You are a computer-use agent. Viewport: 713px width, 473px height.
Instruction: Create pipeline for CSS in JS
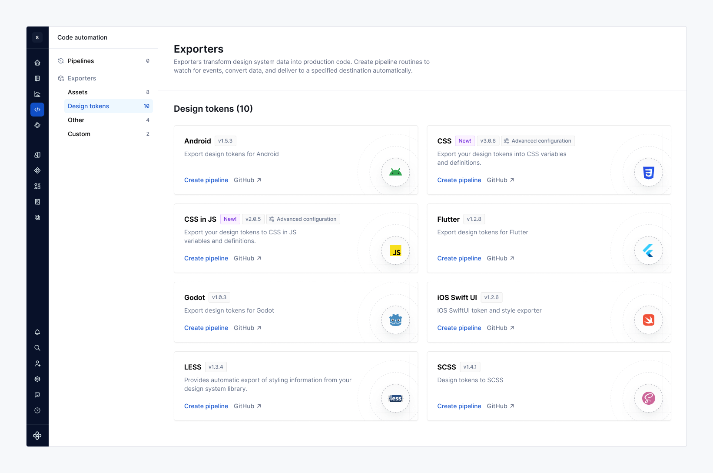click(x=206, y=258)
